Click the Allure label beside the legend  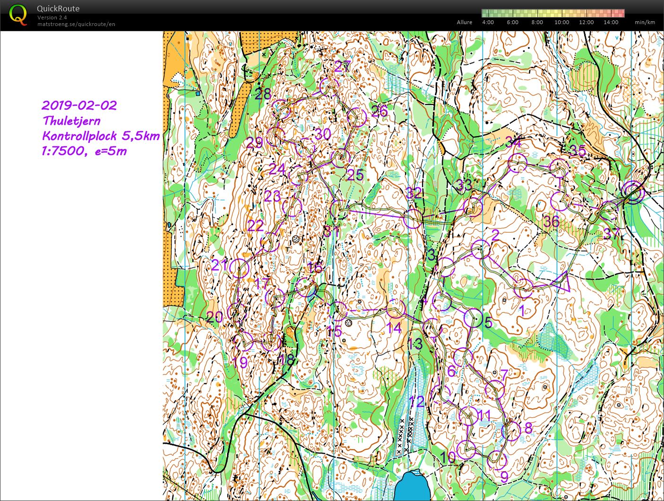tap(464, 22)
